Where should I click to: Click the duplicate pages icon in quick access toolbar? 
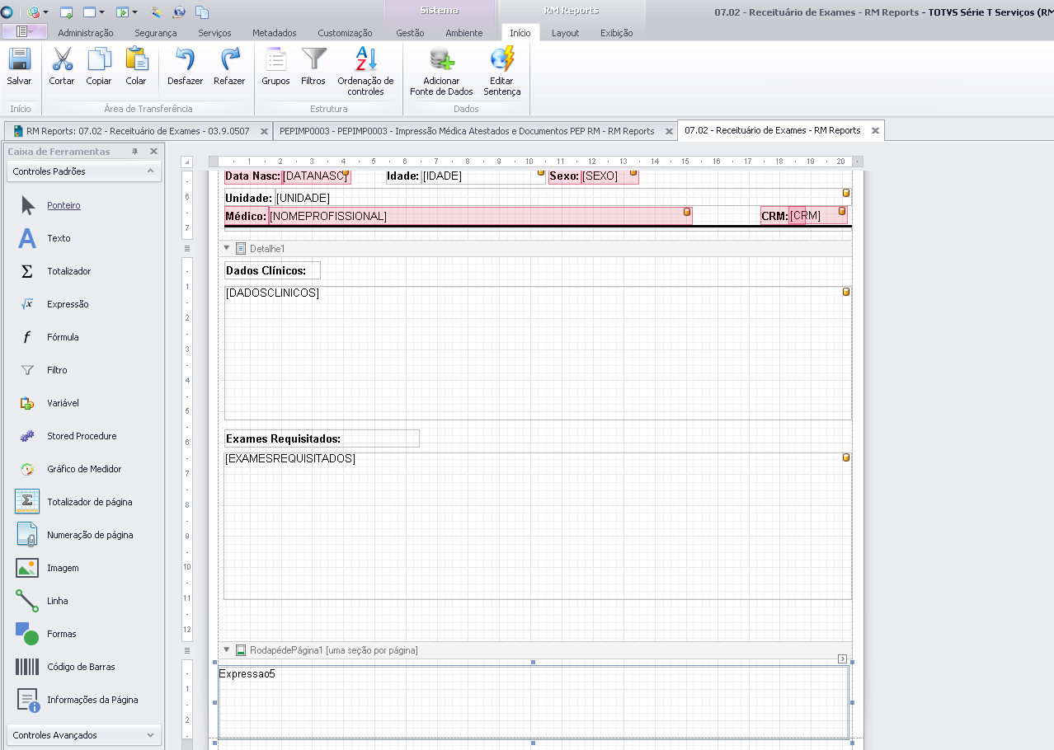click(x=202, y=12)
